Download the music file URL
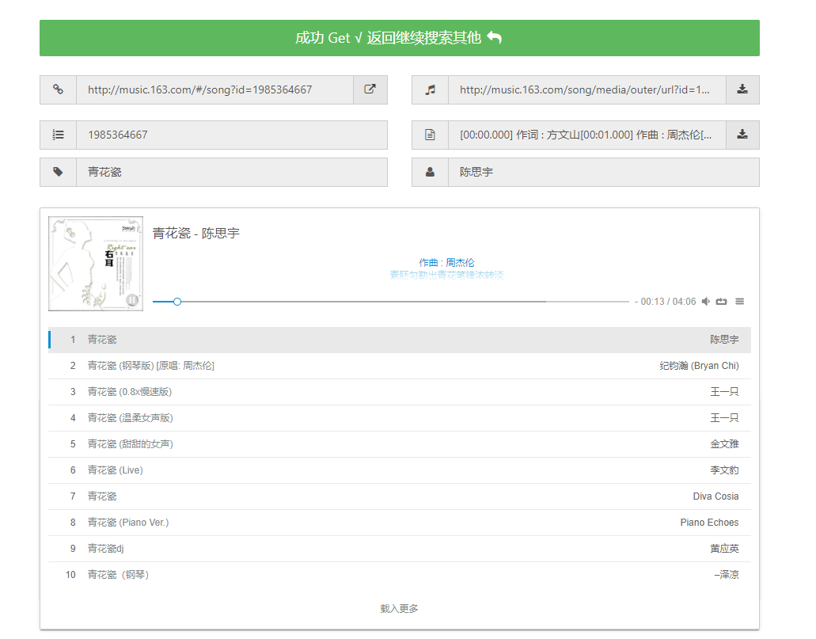Image resolution: width=816 pixels, height=639 pixels. [742, 89]
